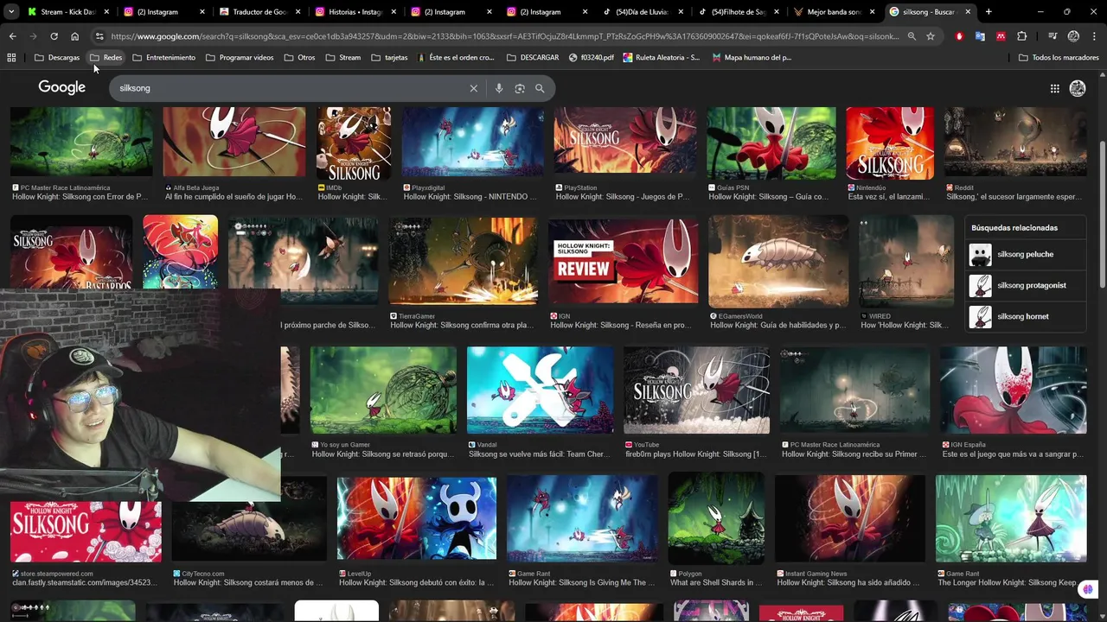The width and height of the screenshot is (1107, 622).
Task: Clear the silksong search query
Action: [474, 88]
